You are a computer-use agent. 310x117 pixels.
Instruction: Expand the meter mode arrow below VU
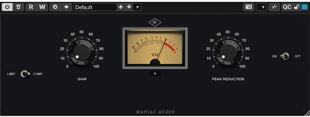point(155,74)
